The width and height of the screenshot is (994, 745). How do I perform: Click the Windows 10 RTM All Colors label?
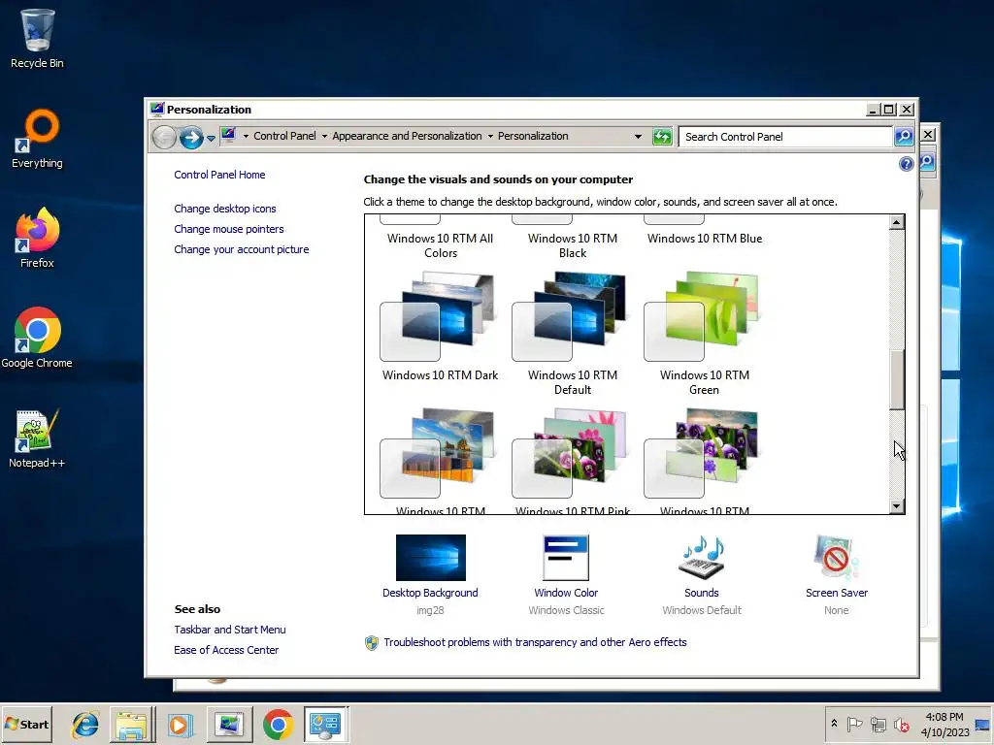point(440,245)
